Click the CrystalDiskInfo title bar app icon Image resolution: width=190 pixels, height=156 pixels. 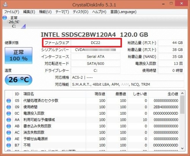(x=5, y=4)
